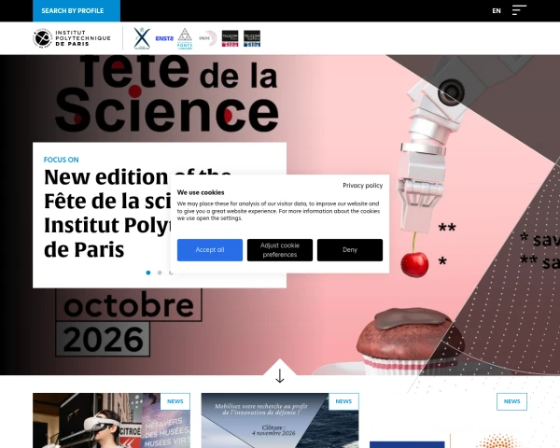Click the 'We use cookies' heading
Viewport: 560px width, 448px height.
click(201, 192)
